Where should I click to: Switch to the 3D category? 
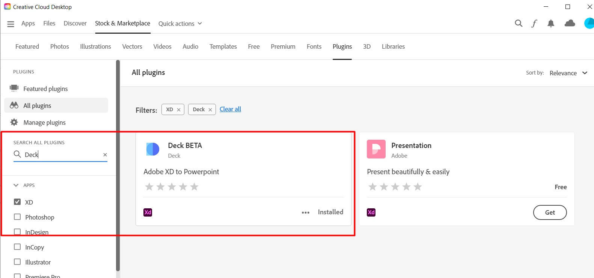367,46
